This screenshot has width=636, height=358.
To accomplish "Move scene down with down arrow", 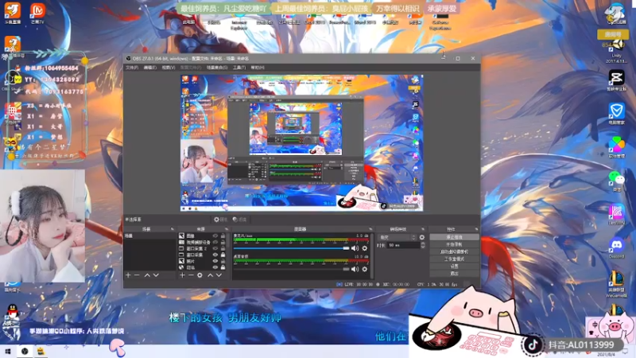I will [x=156, y=275].
